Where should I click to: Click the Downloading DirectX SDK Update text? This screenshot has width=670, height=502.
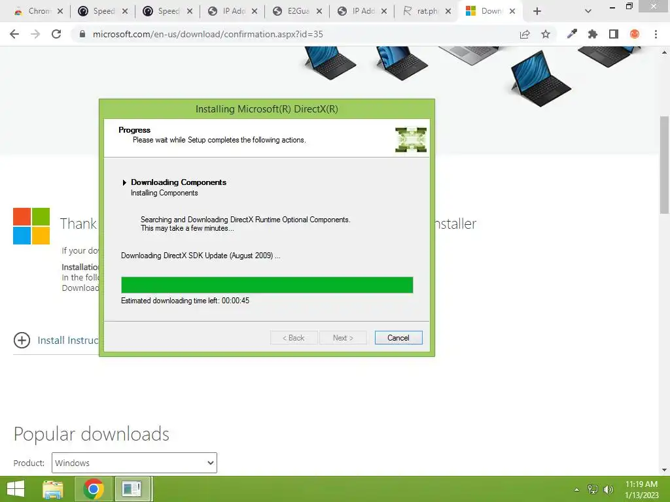(200, 256)
